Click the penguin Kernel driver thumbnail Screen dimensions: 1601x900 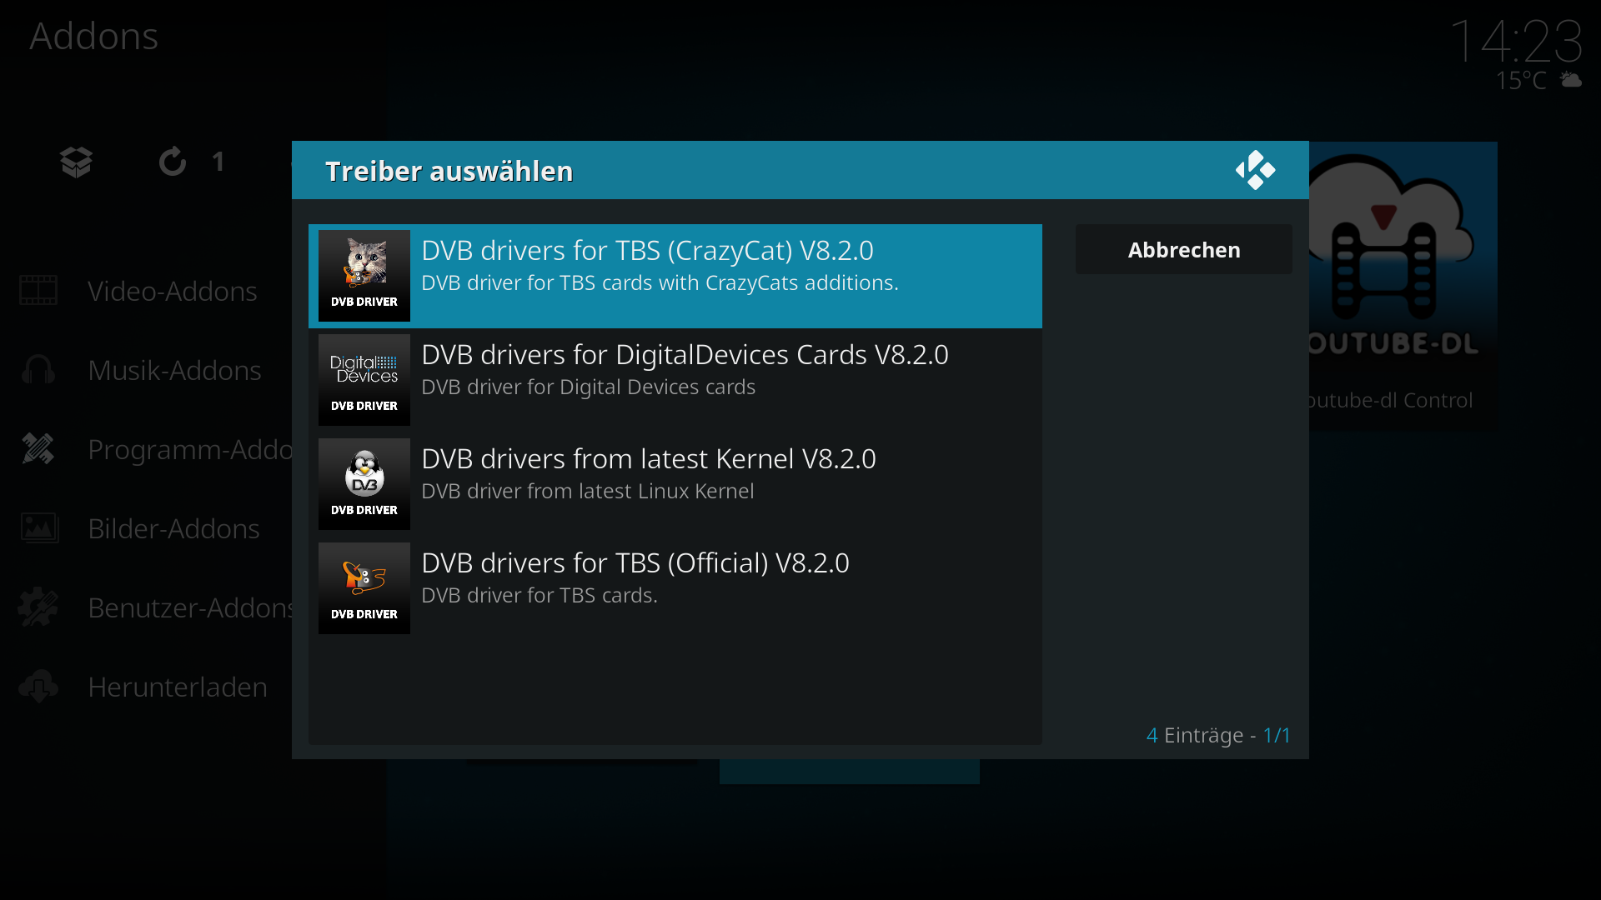tap(364, 484)
